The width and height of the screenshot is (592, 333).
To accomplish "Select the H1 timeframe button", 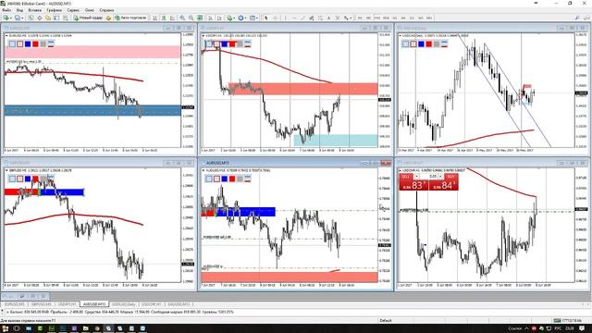I will (x=395, y=18).
